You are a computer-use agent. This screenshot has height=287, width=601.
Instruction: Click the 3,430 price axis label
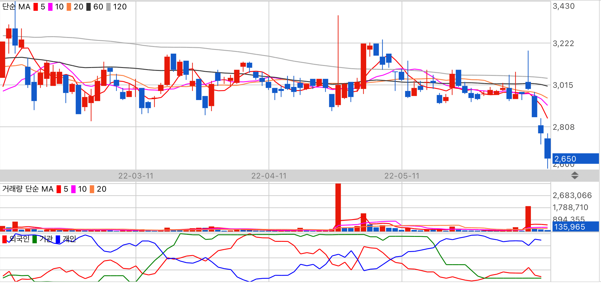click(564, 6)
